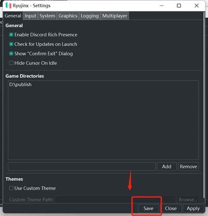The width and height of the screenshot is (208, 216).
Task: Select the Logging tab
Action: click(89, 16)
